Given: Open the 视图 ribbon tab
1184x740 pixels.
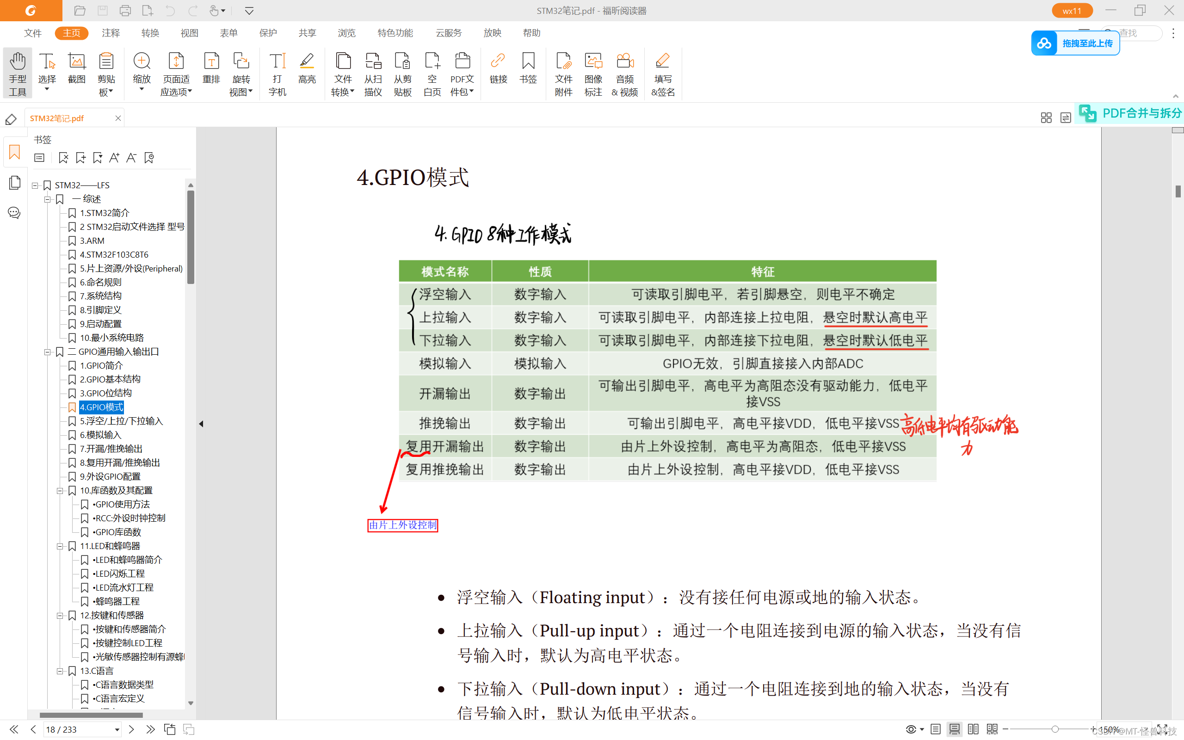Looking at the screenshot, I should pyautogui.click(x=189, y=33).
